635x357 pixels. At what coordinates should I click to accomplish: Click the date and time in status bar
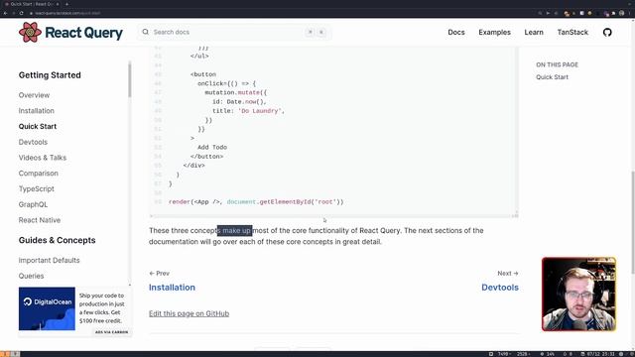pyautogui.click(x=601, y=354)
